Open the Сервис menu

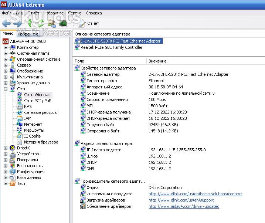75,13
